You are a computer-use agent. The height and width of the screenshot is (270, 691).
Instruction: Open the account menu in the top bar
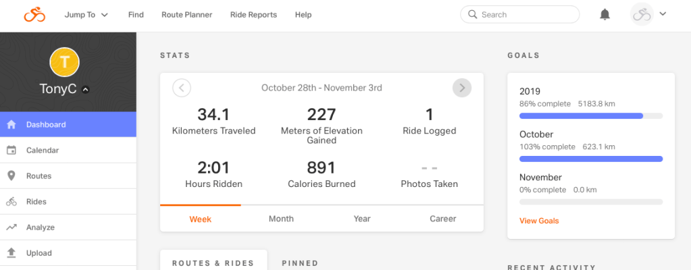coord(649,14)
